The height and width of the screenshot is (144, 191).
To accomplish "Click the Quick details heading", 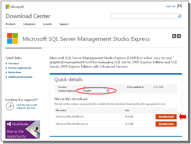I will click(x=68, y=79).
